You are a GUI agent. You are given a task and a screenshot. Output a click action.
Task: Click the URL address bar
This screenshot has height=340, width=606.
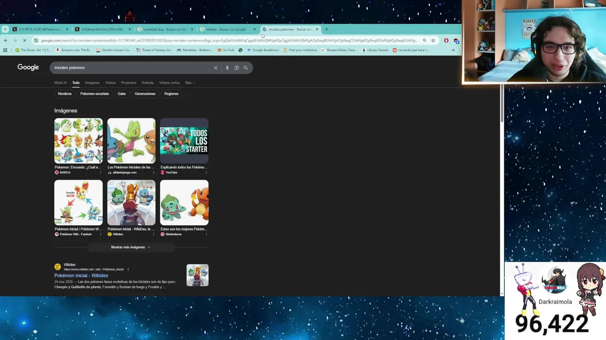[229, 41]
